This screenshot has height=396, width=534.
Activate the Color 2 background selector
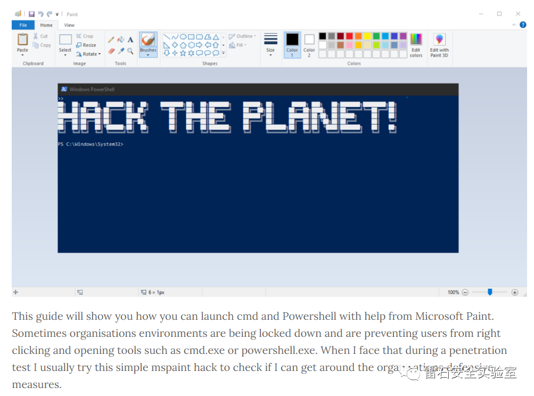309,45
